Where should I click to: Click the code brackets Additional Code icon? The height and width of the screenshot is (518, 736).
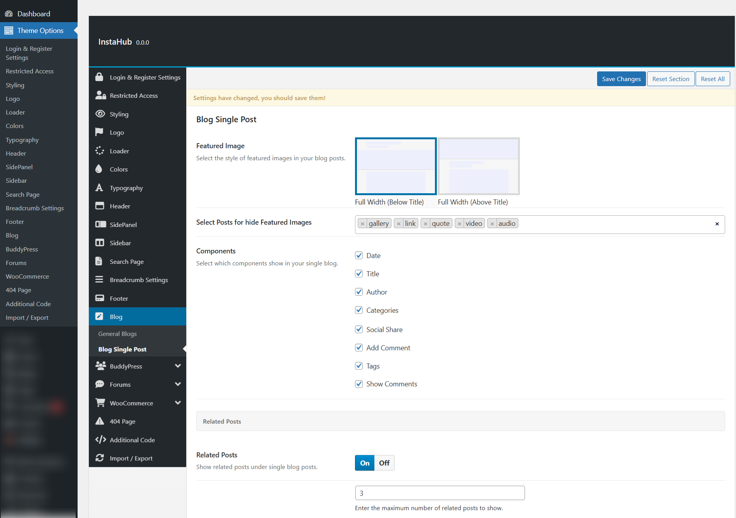pos(100,440)
